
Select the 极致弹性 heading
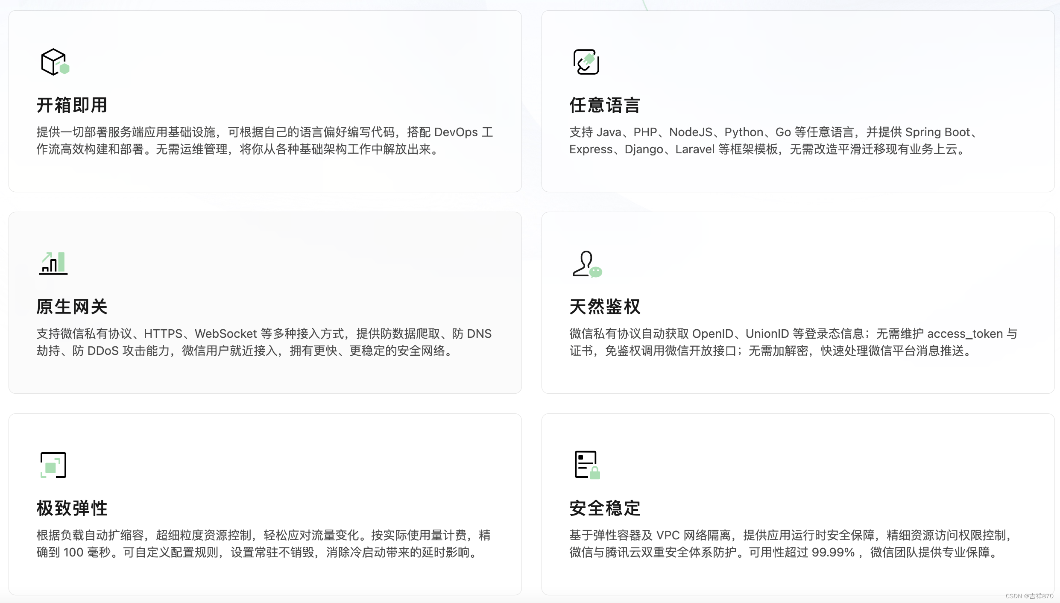tap(72, 508)
